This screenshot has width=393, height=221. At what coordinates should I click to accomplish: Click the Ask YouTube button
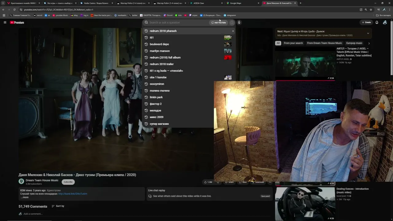click(219, 22)
